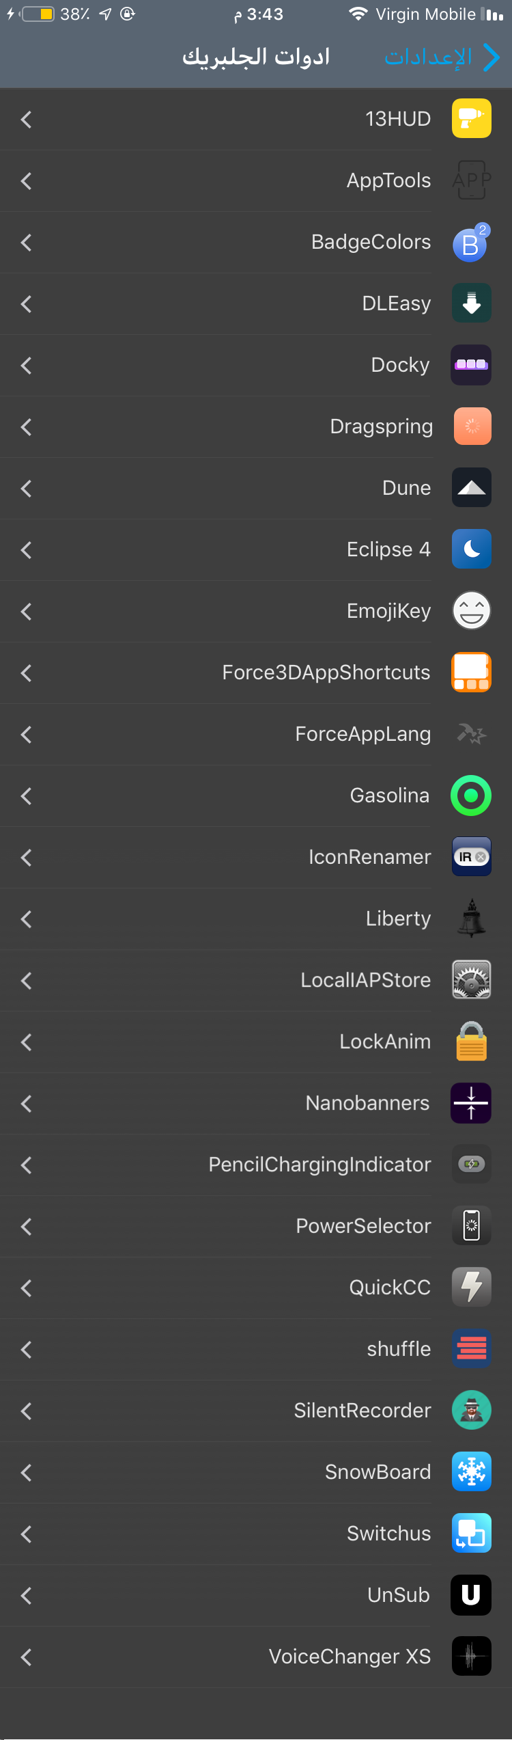Open the EmojiKey smiley face icon
Viewport: 512px width, 1740px height.
471,610
